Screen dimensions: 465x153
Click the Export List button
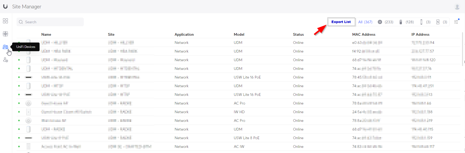click(x=341, y=22)
